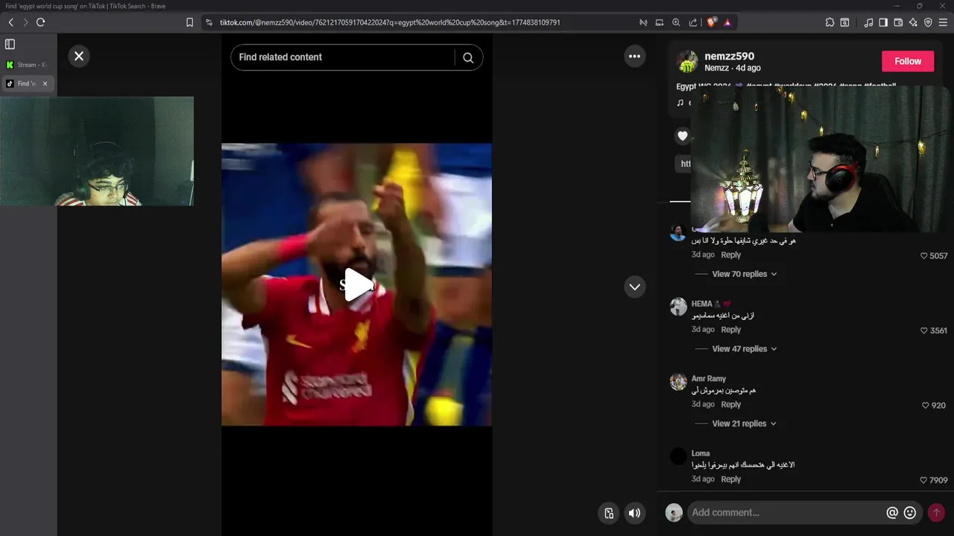Reply to Amr Ramy's comment
The height and width of the screenshot is (536, 954).
[730, 404]
